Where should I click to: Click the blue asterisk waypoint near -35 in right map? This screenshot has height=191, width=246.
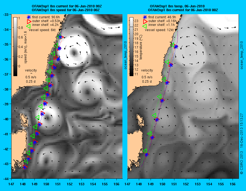pyautogui.click(x=176, y=47)
